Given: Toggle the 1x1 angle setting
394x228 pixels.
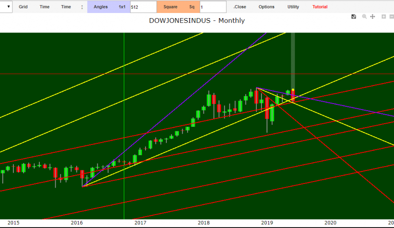Looking at the screenshot, I should (122, 7).
